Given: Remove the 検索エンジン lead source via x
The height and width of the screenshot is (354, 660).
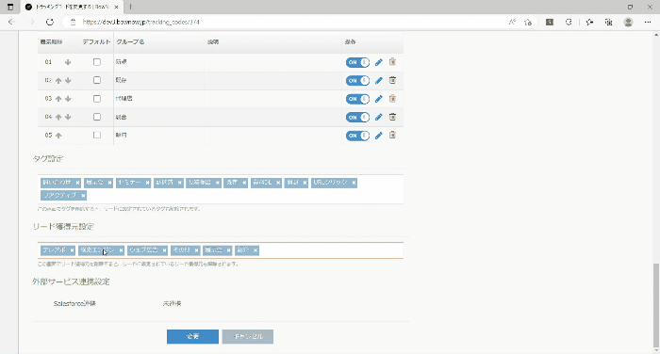Looking at the screenshot, I should click(x=121, y=250).
